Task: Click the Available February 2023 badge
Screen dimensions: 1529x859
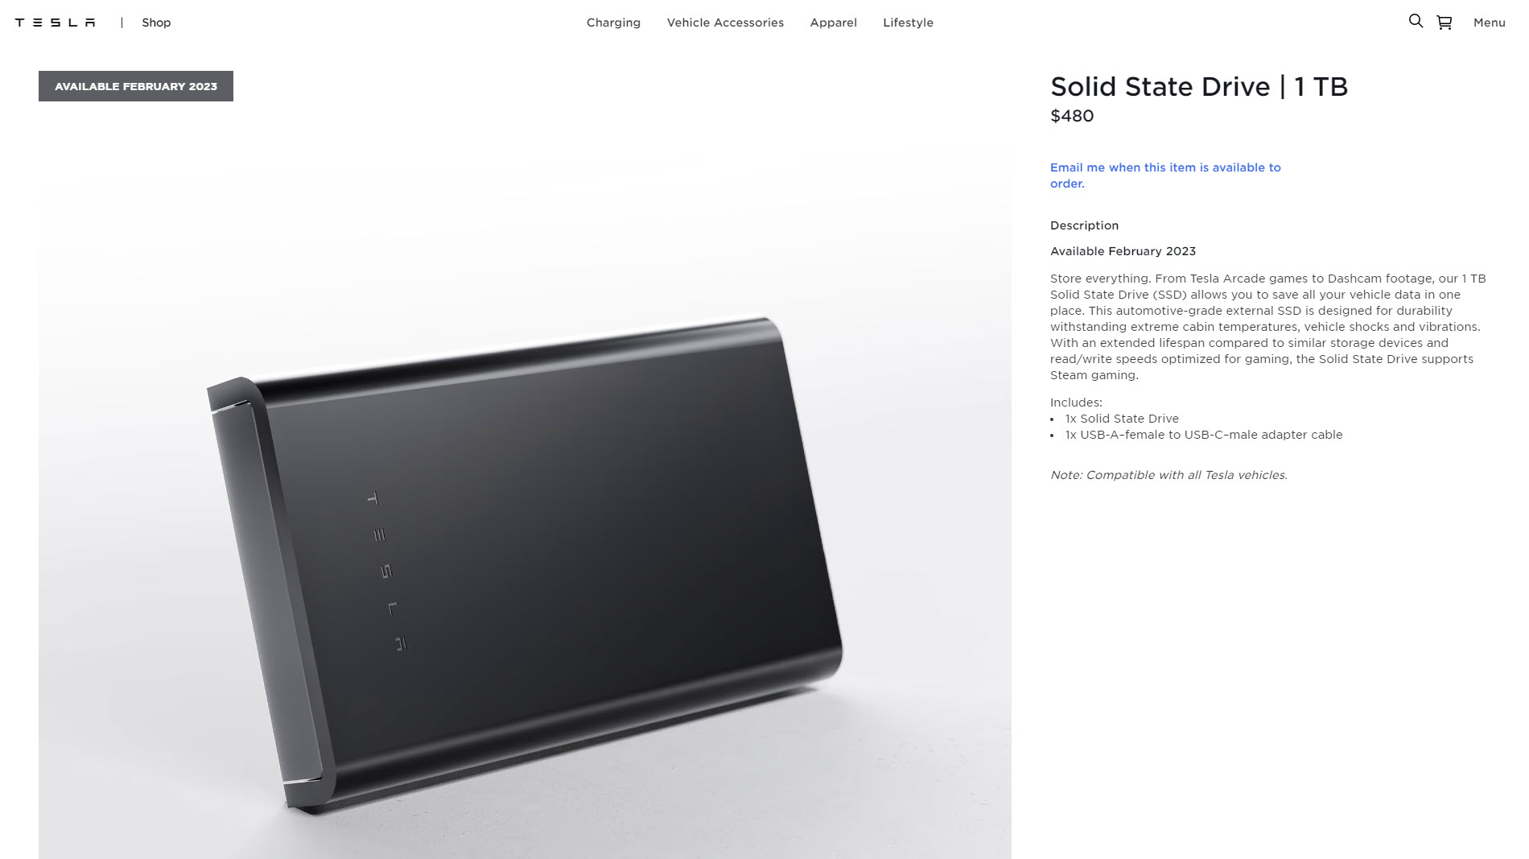Action: [x=136, y=86]
